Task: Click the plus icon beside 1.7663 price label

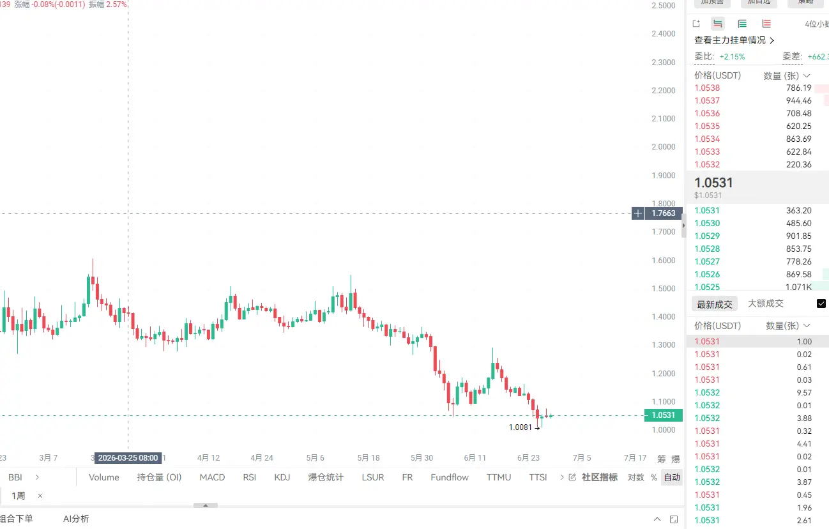Action: pos(638,213)
